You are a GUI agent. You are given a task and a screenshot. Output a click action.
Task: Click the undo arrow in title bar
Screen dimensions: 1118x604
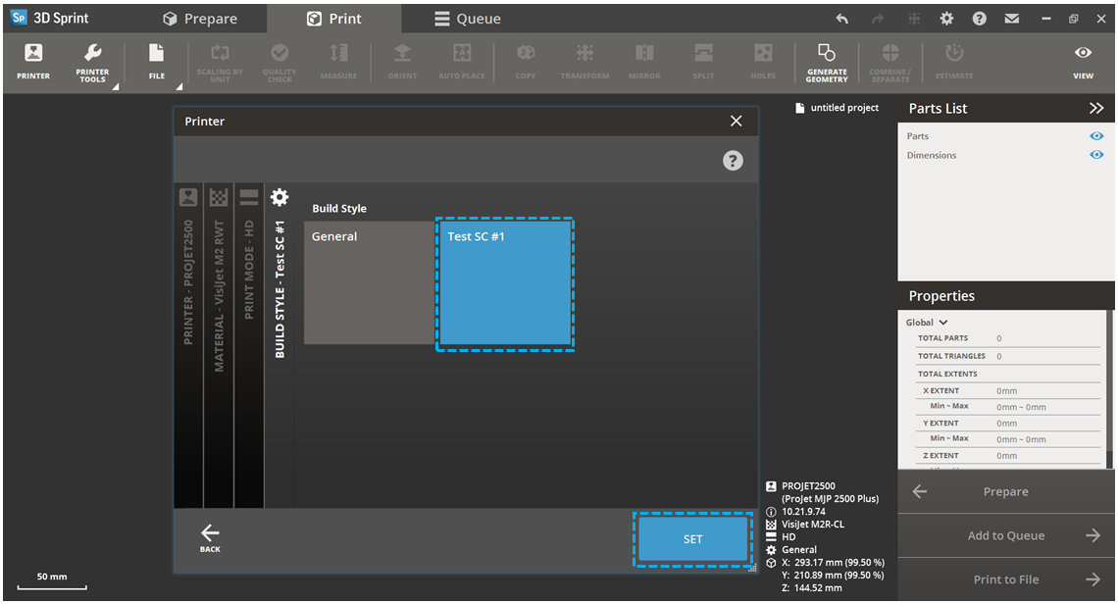pyautogui.click(x=842, y=19)
